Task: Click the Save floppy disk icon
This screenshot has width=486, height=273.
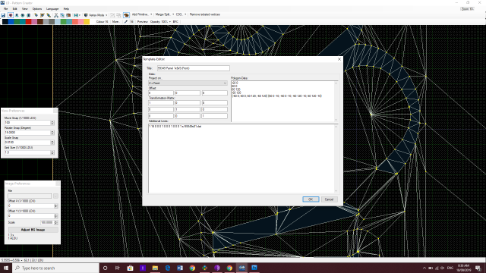Action: (3, 15)
